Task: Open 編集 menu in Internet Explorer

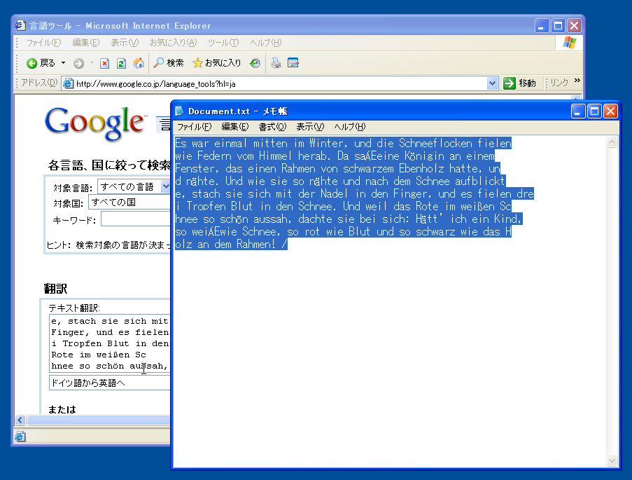Action: [85, 42]
